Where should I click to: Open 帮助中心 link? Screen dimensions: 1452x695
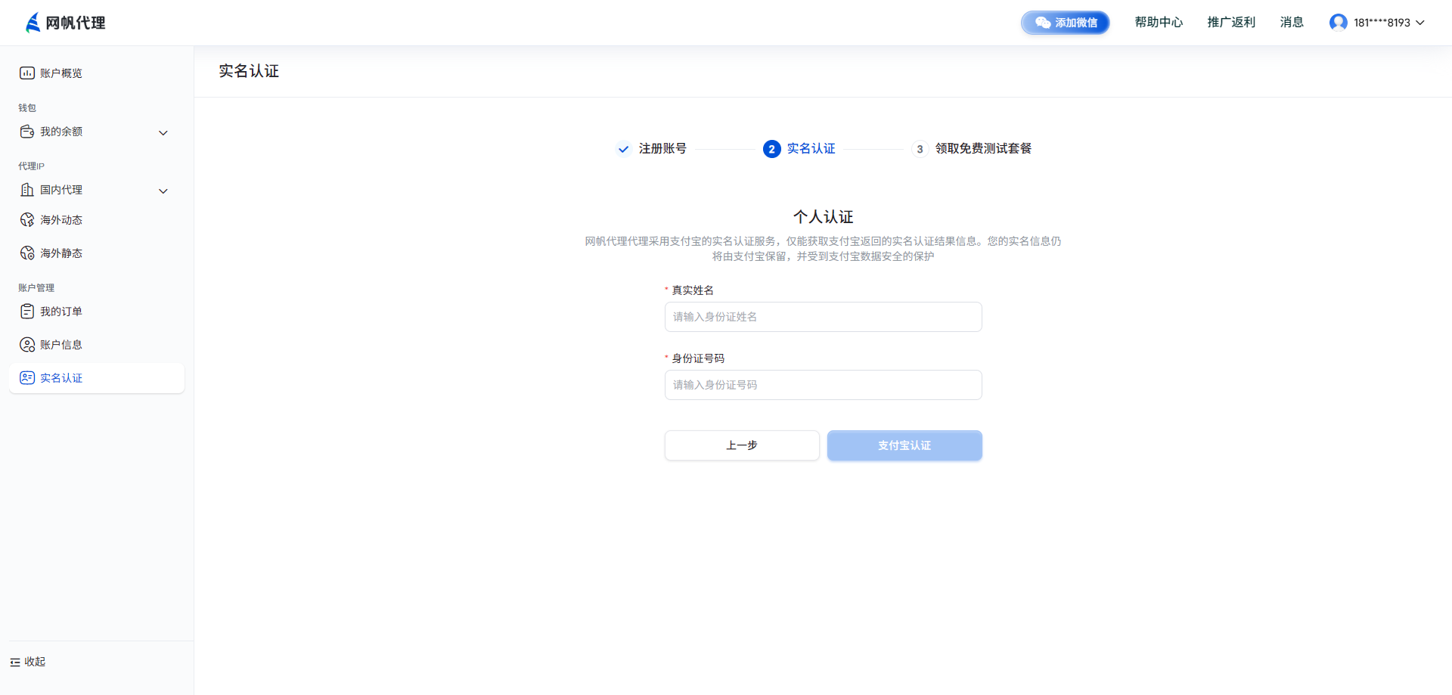[x=1159, y=23]
